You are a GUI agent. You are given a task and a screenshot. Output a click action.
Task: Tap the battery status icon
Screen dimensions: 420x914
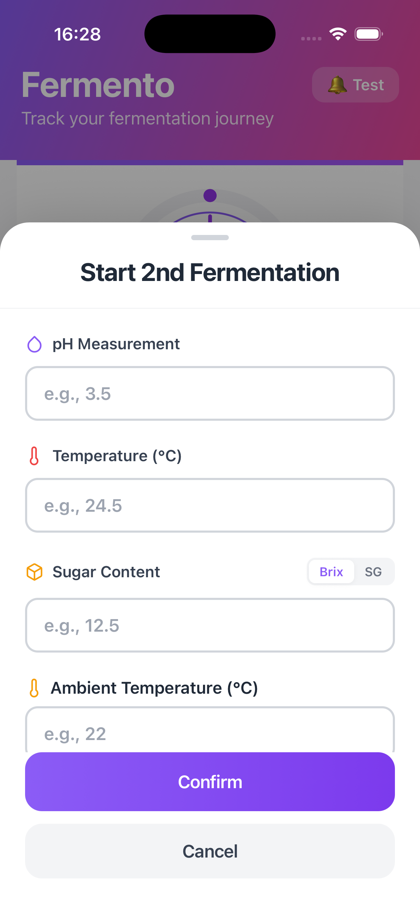368,34
